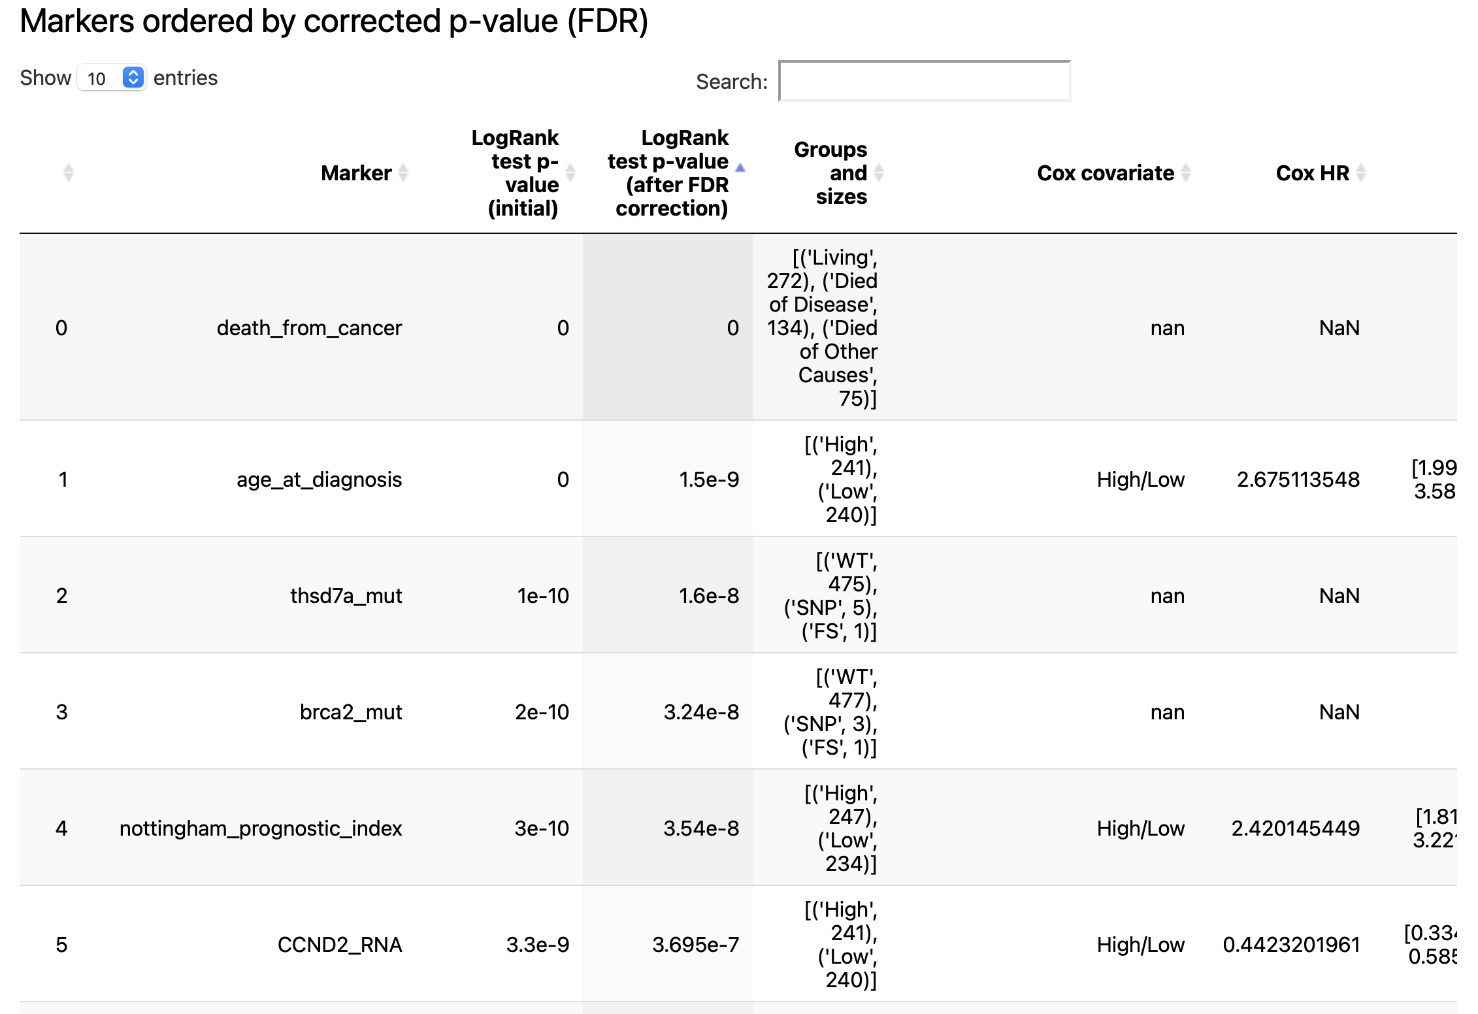
Task: Click the Marker column header
Action: pyautogui.click(x=356, y=173)
